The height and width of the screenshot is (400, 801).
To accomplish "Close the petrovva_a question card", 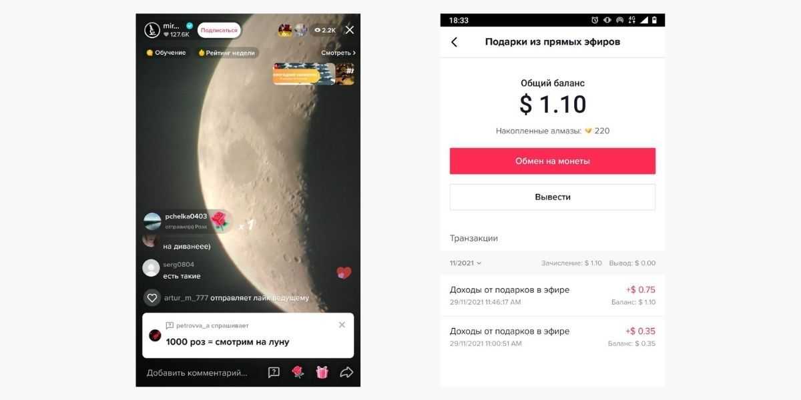I will click(x=342, y=325).
